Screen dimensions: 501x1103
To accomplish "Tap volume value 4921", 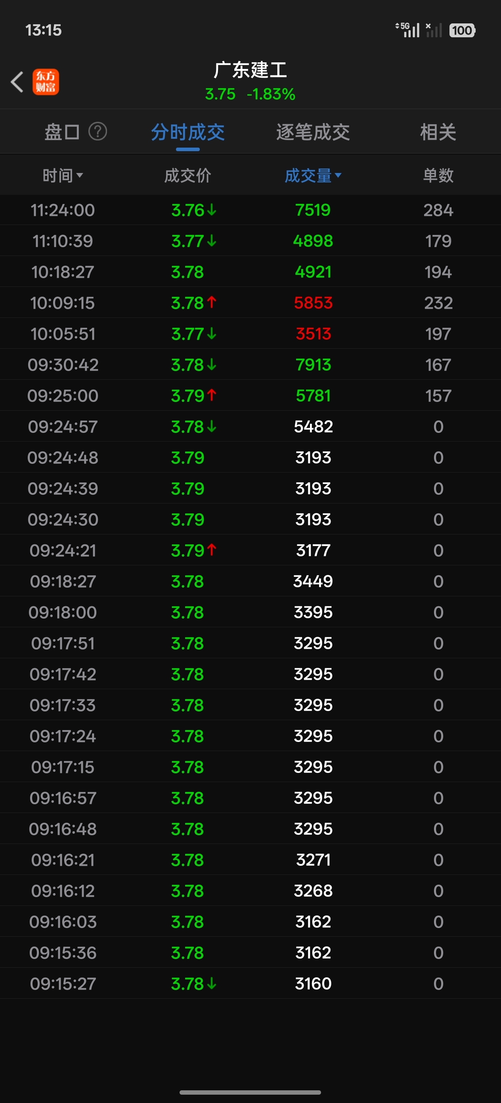I will 313,271.
